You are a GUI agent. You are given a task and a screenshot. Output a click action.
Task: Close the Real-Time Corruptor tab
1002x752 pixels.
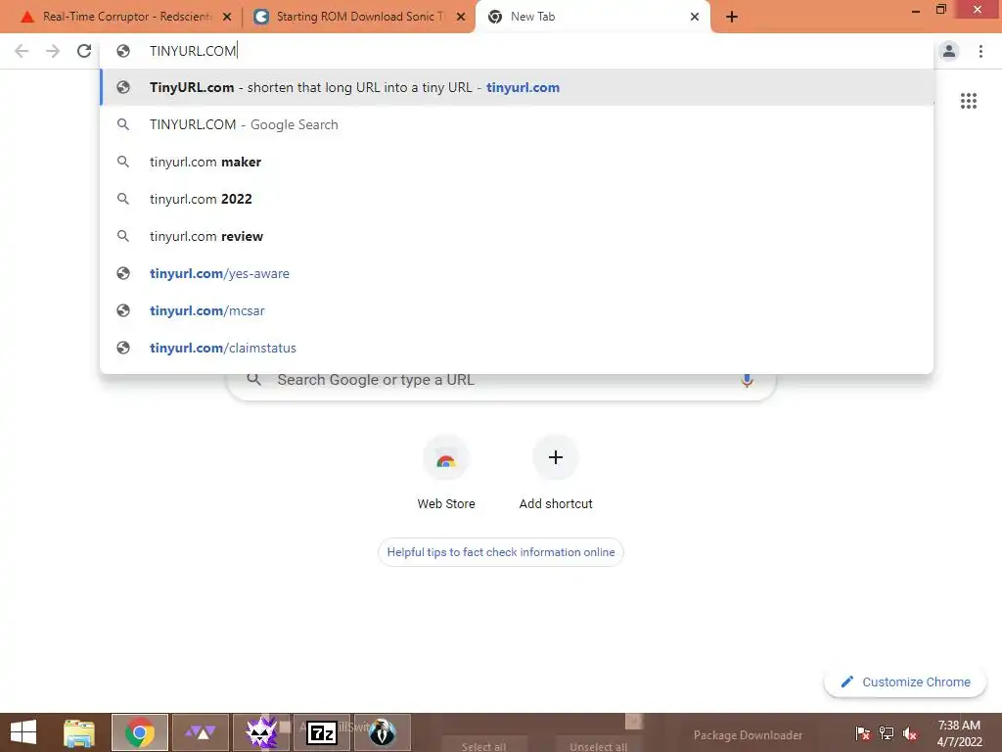[x=227, y=17]
